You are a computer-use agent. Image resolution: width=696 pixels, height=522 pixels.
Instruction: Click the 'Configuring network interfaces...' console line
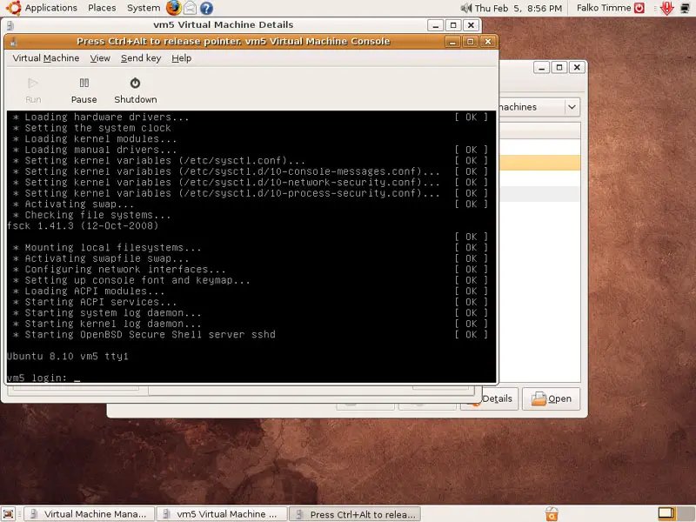(x=125, y=269)
